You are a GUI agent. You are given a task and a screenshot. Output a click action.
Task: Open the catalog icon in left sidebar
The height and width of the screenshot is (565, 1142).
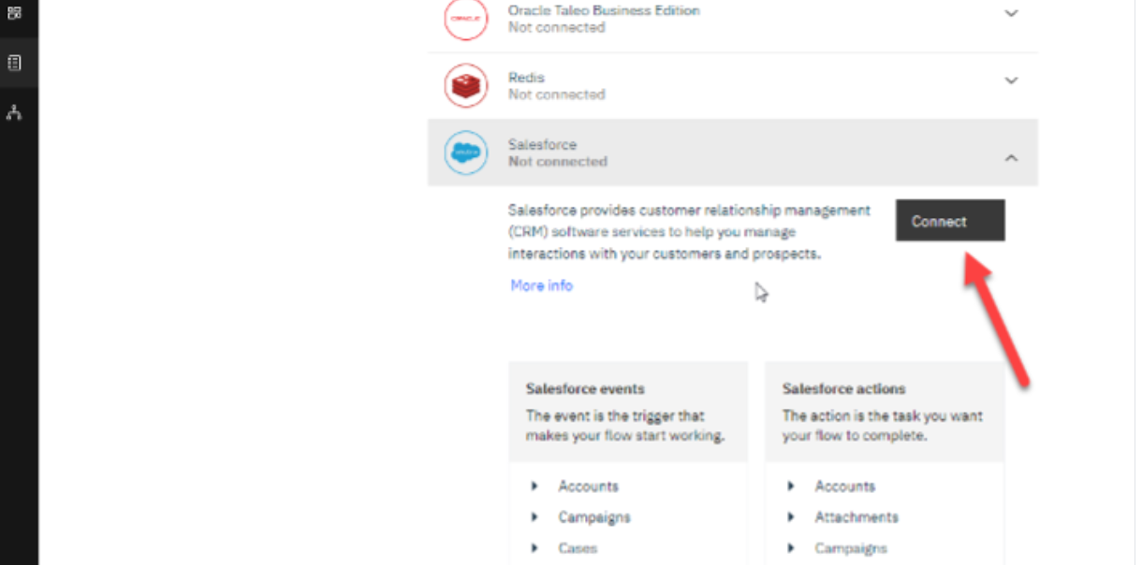coord(14,64)
